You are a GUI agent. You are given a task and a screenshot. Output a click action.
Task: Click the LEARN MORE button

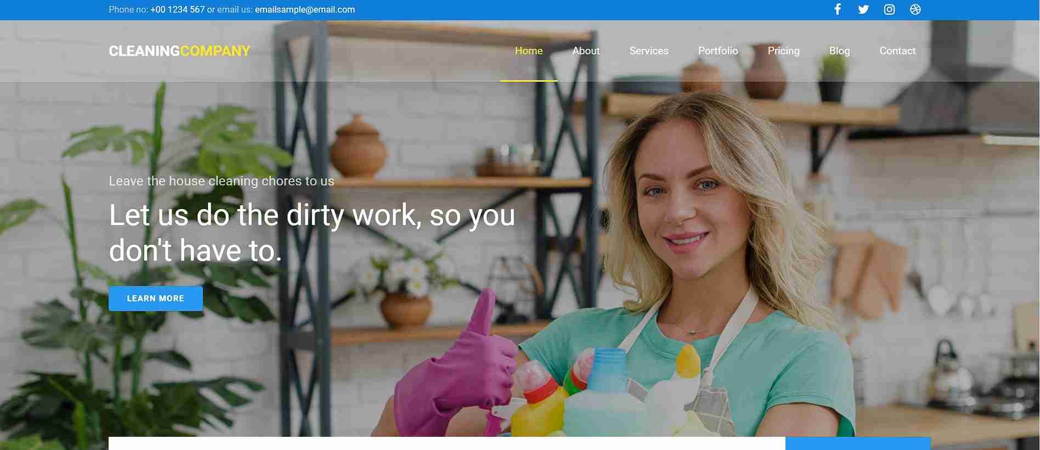(156, 299)
